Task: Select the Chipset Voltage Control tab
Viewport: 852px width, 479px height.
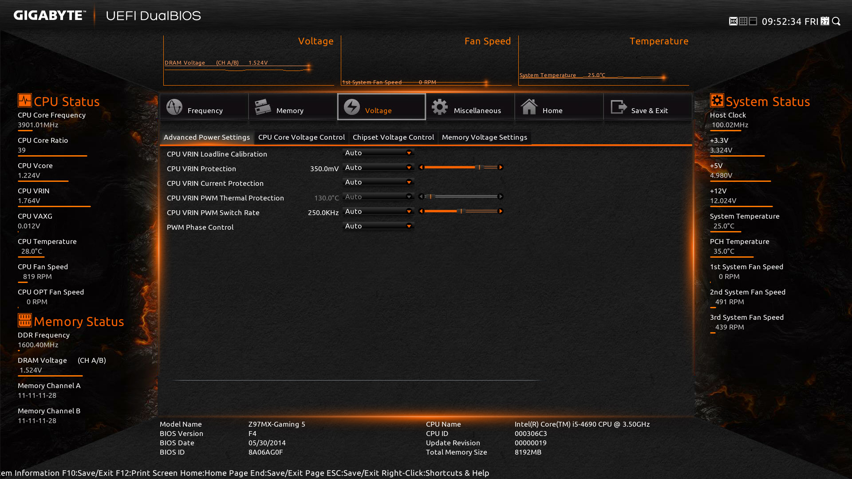Action: tap(393, 137)
